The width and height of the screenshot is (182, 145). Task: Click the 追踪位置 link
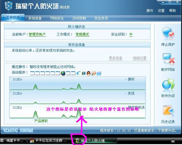click(x=140, y=58)
